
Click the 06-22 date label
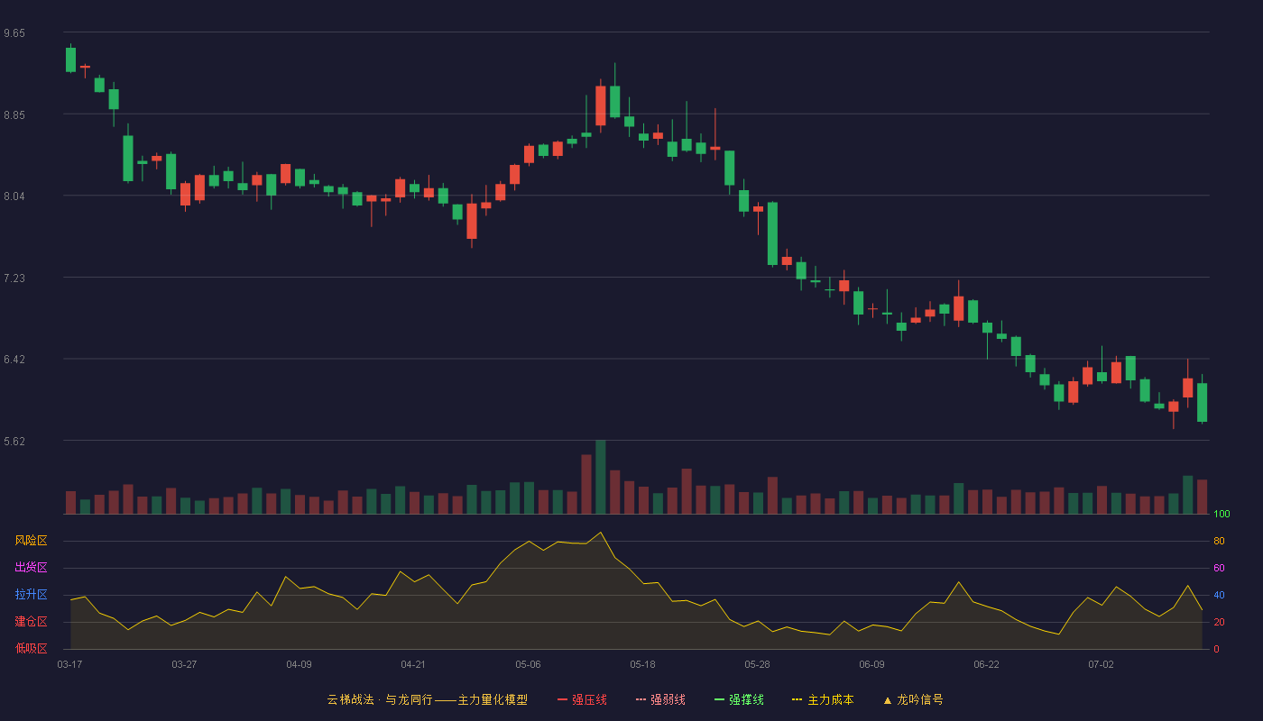(x=986, y=664)
